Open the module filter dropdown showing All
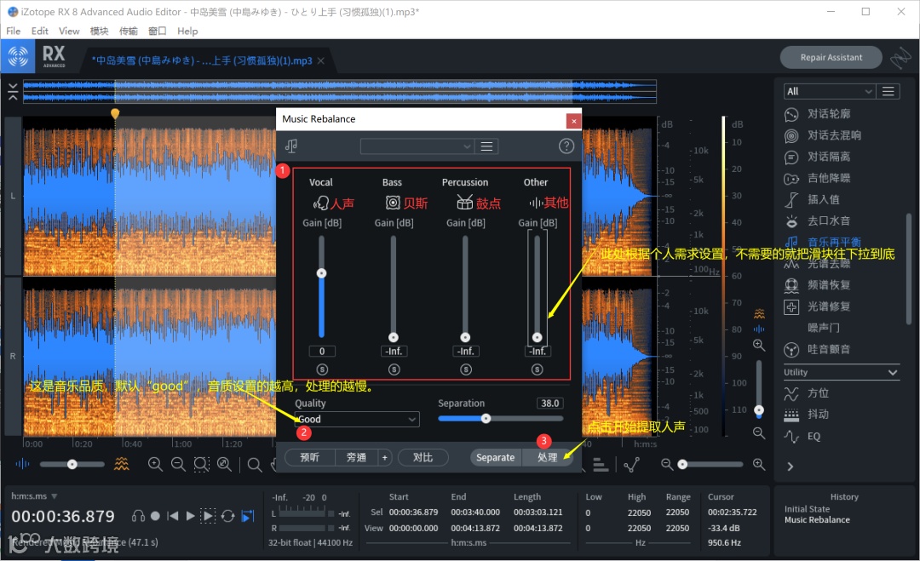This screenshot has width=920, height=561. point(829,91)
